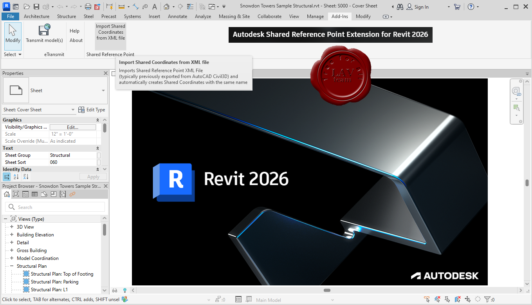Click the Reveal Hidden Elements lightbulb icon

click(x=125, y=290)
